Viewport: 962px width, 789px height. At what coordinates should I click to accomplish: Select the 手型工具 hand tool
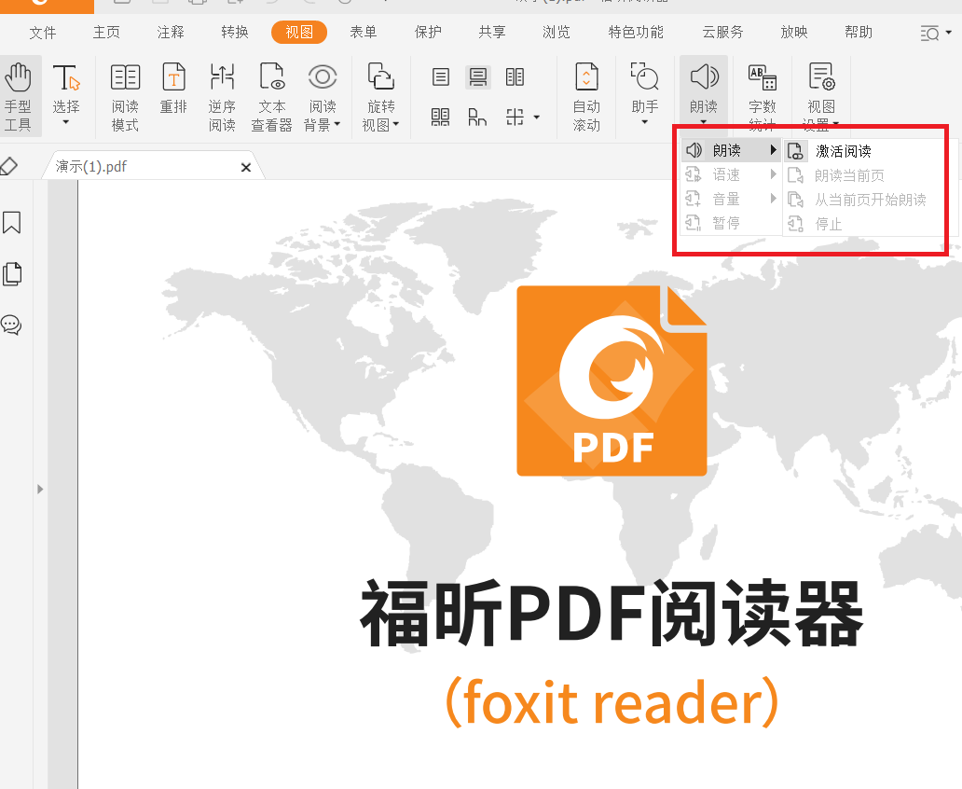20,93
